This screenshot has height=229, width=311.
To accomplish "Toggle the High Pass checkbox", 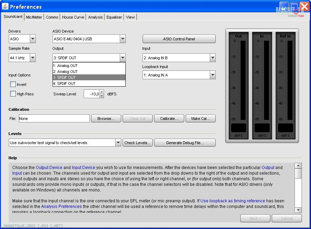I will pos(13,94).
